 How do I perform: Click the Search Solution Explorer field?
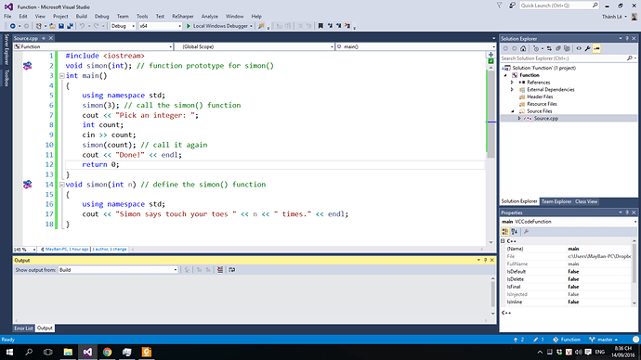(x=564, y=58)
